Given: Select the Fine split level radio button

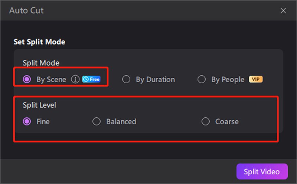Looking at the screenshot, I should coord(27,121).
